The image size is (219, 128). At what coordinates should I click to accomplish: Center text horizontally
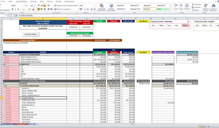(42, 9)
